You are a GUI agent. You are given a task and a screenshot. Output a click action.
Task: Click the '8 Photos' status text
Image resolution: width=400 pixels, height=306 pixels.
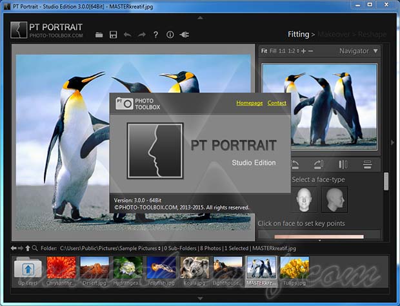point(210,248)
